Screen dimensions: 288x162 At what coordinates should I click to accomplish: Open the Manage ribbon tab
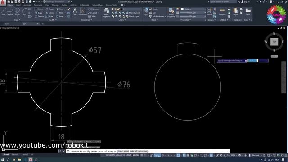tap(55, 5)
